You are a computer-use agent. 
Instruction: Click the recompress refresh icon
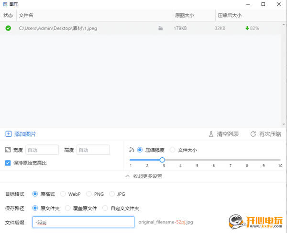coord(253,134)
